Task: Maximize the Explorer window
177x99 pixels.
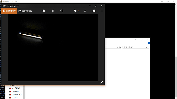Action: coord(141,39)
